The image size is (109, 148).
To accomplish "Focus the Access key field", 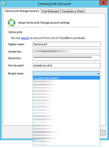I will tap(66, 51).
